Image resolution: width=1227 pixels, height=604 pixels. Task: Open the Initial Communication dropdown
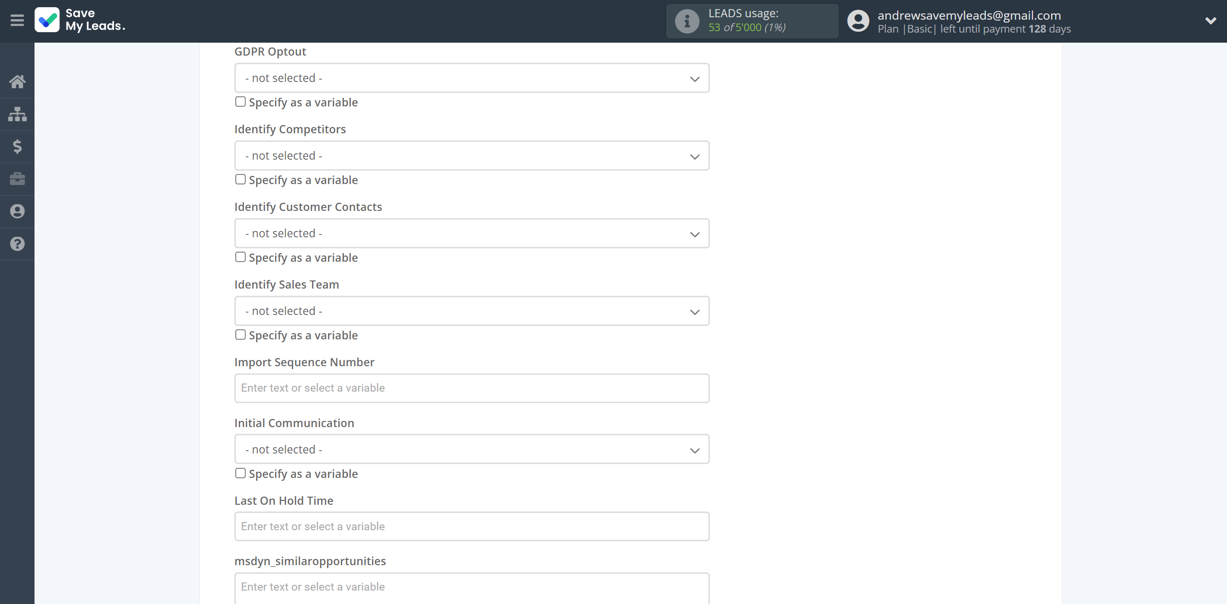click(472, 450)
